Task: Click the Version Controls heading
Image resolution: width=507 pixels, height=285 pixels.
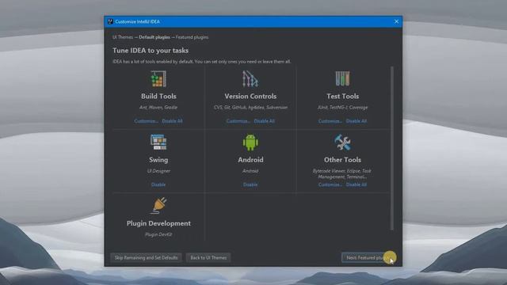Action: click(x=250, y=96)
